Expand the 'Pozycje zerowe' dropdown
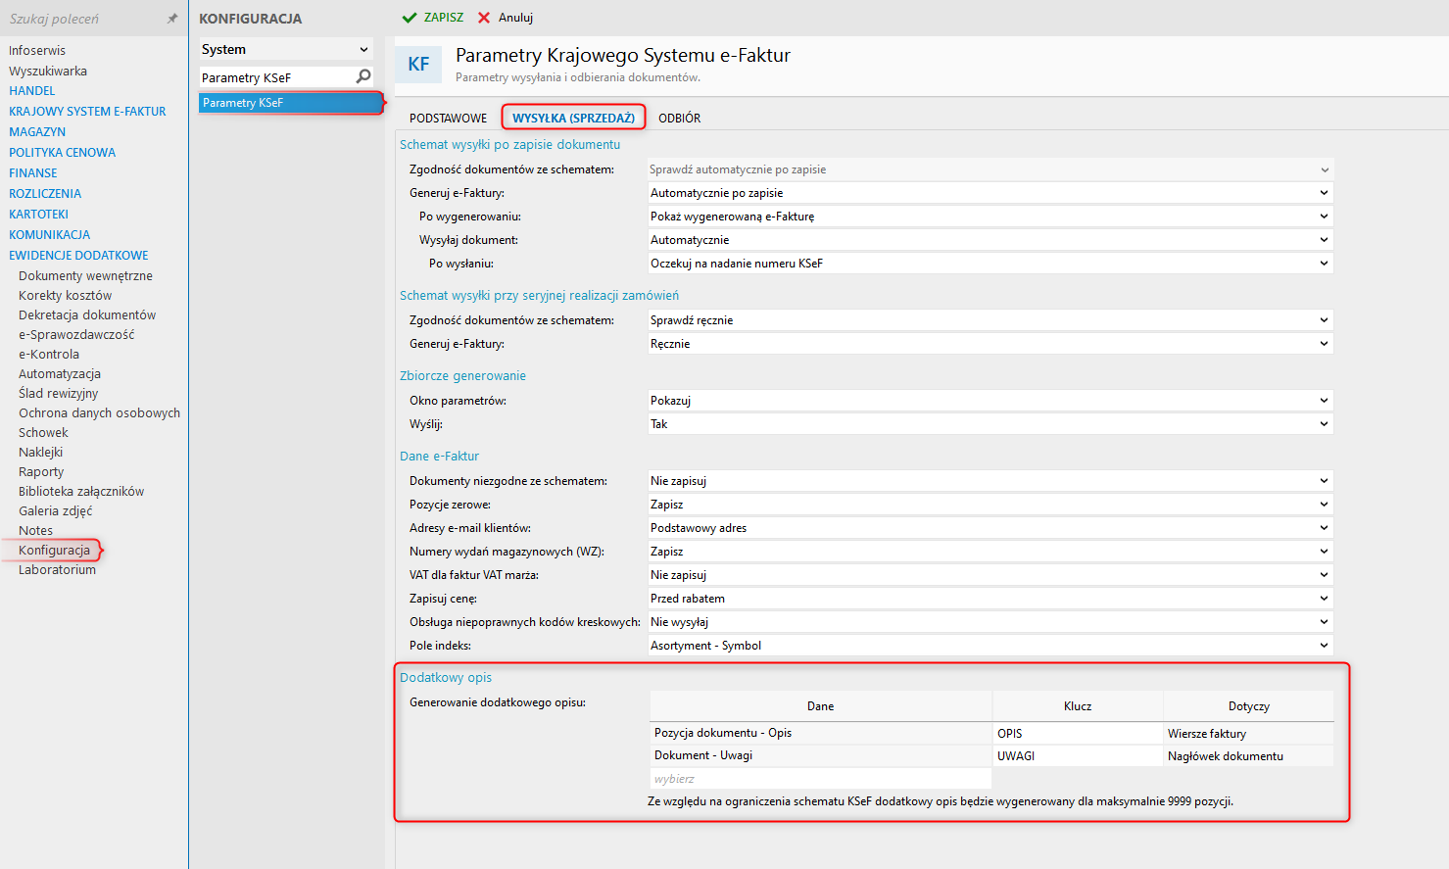 pyautogui.click(x=1324, y=505)
